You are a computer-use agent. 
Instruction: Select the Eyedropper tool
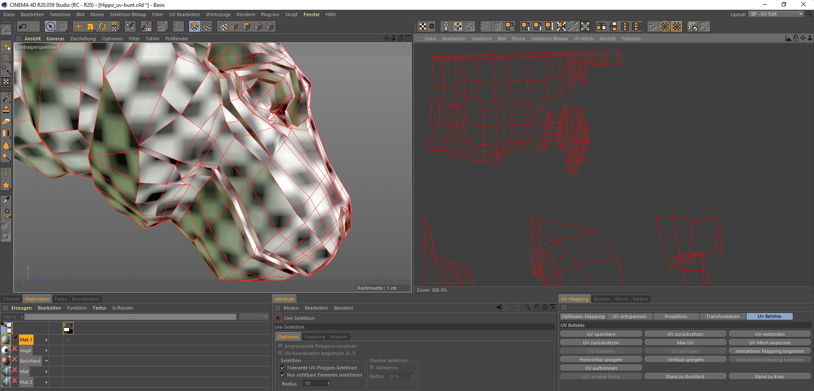pyautogui.click(x=6, y=201)
